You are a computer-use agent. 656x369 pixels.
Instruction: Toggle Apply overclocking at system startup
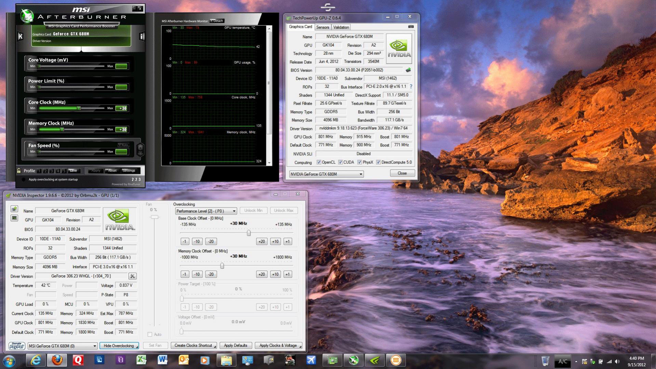(x=24, y=180)
